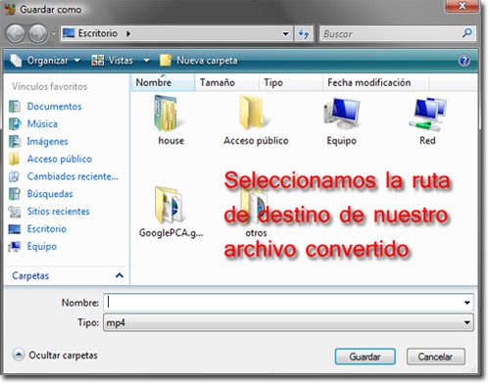Click the Nombre filename input field
This screenshot has height=384, width=490.
283,303
